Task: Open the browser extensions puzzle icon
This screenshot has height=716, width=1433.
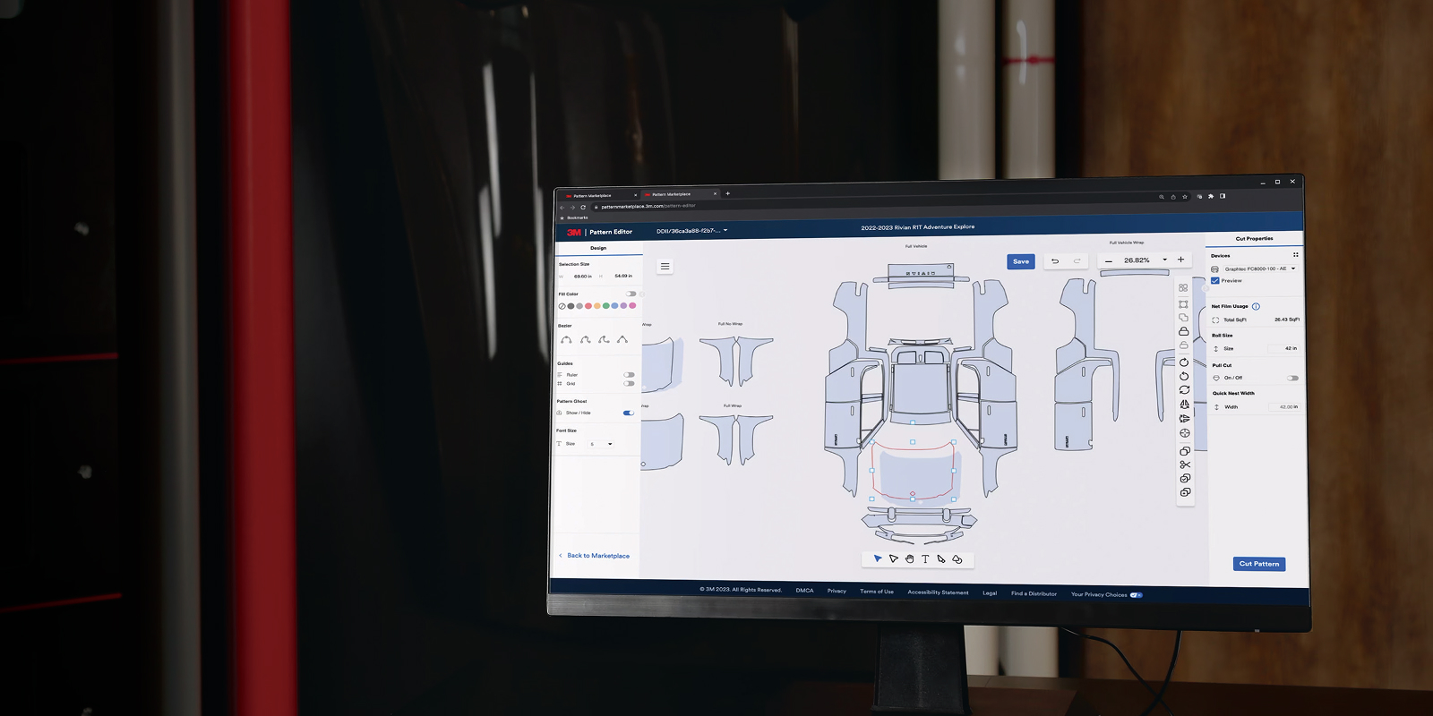Action: (1211, 196)
